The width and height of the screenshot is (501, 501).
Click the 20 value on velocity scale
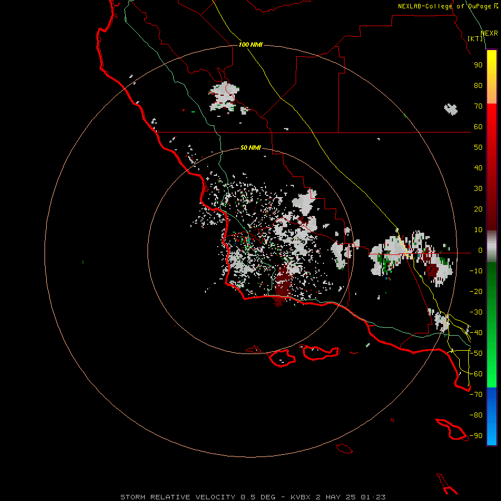478,209
